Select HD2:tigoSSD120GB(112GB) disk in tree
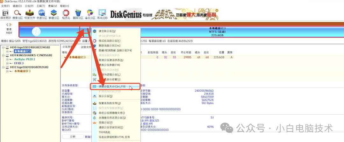The height and width of the screenshot is (142, 344). pyautogui.click(x=29, y=67)
